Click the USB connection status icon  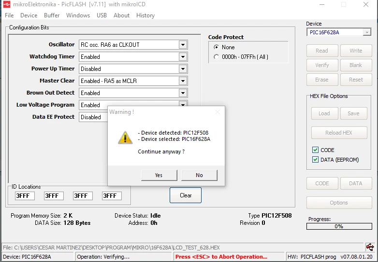click(370, 247)
